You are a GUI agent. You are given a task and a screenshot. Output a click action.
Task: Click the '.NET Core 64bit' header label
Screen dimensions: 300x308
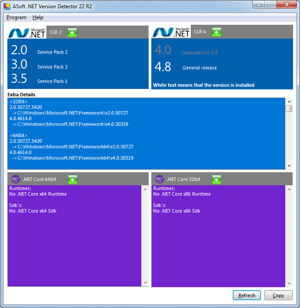point(39,179)
